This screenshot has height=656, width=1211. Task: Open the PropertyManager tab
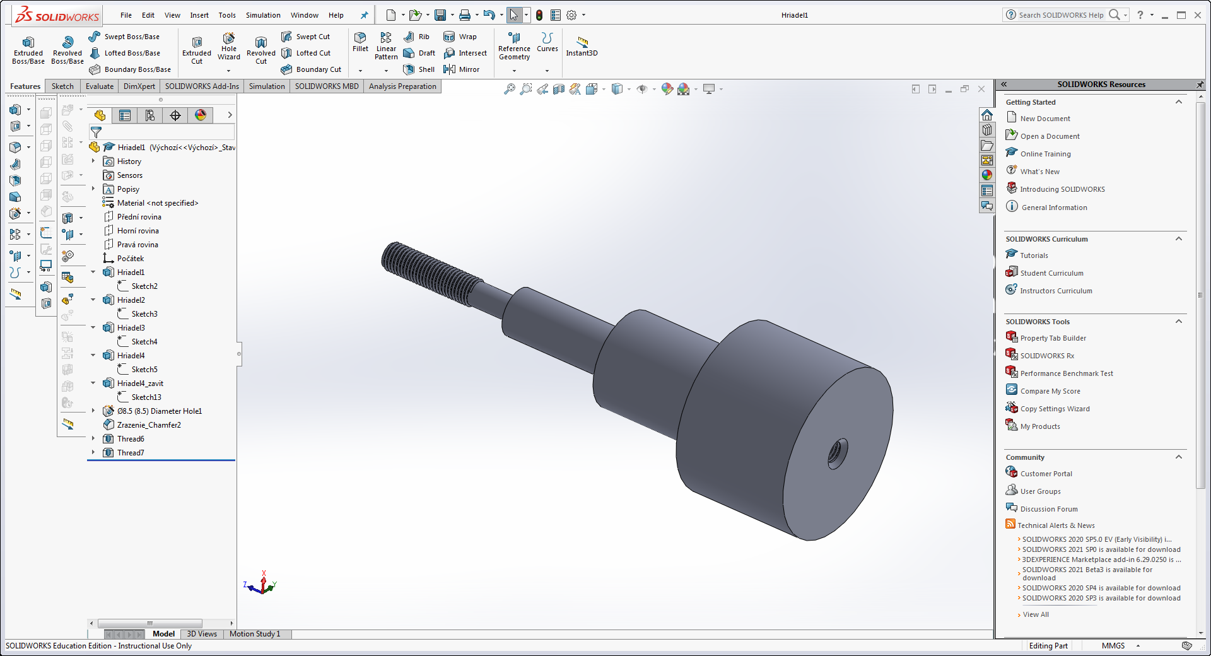(x=125, y=115)
